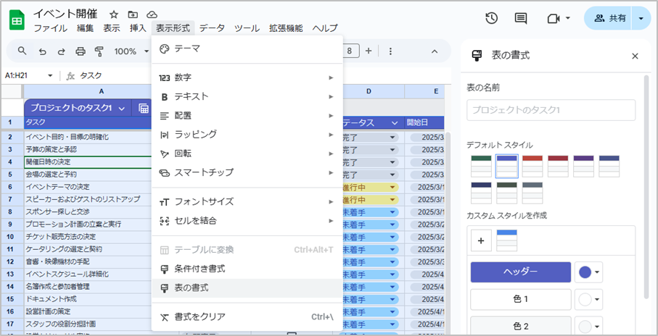Select the green default table style
Viewport: 658px width, 336px height.
click(481, 166)
